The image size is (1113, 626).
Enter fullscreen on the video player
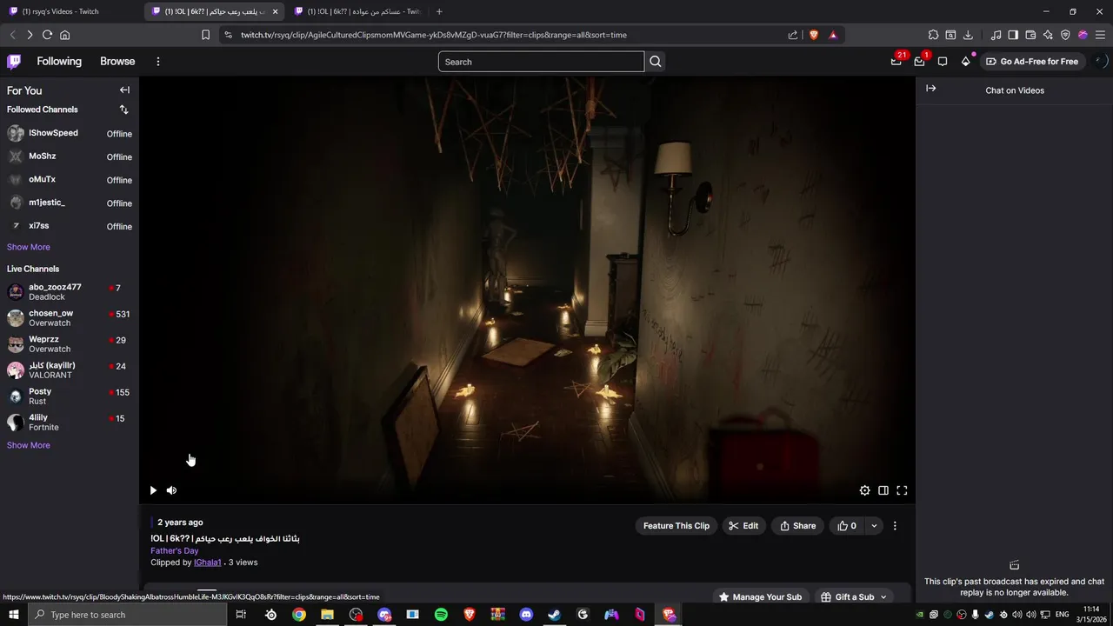[902, 490]
